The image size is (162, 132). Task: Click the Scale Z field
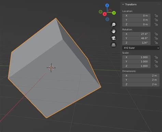[x=136, y=66]
